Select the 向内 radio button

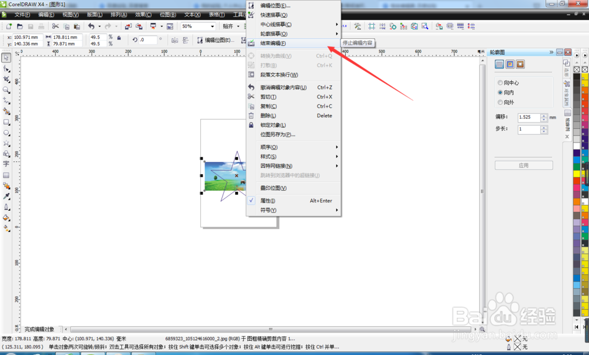click(x=500, y=92)
